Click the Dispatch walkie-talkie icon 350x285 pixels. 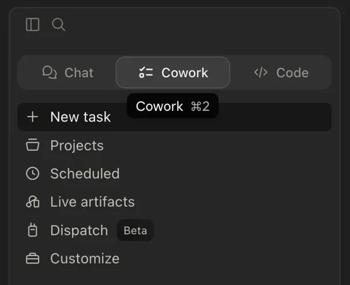pos(33,230)
